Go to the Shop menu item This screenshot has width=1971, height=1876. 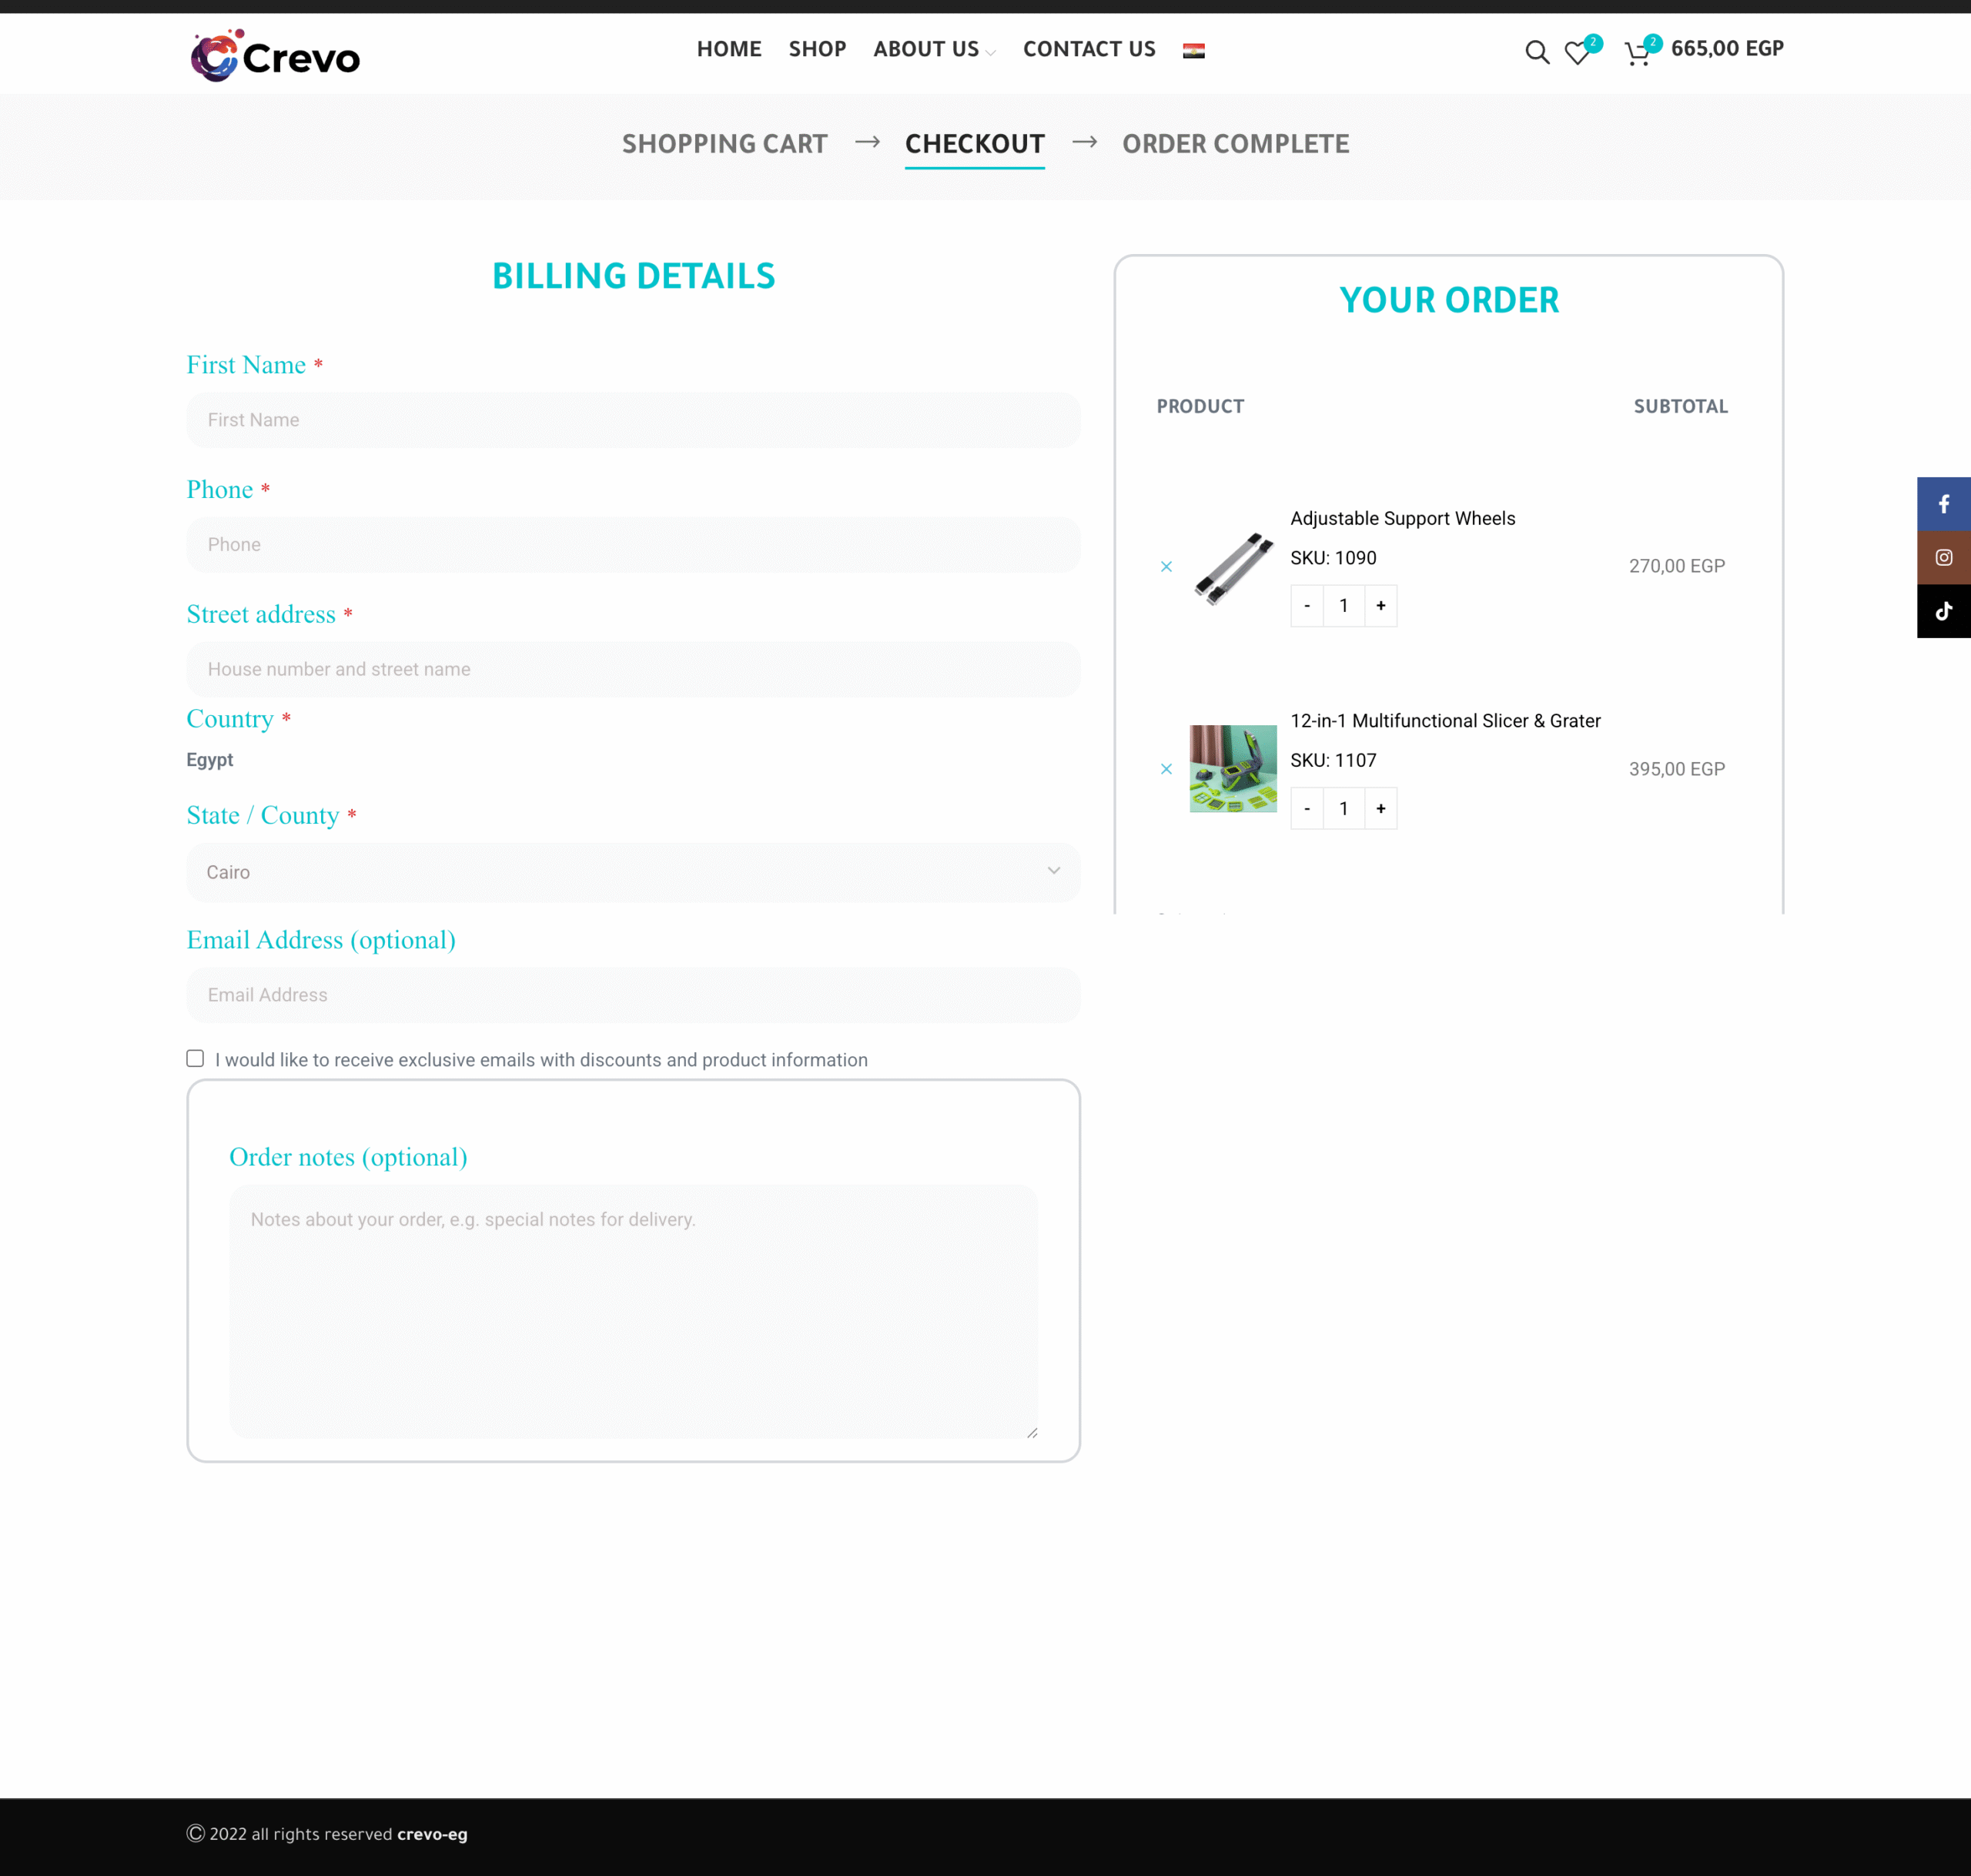tap(817, 49)
